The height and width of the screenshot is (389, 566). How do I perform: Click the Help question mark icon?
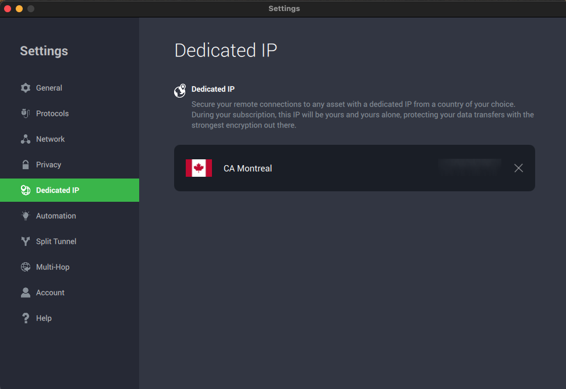tap(25, 318)
